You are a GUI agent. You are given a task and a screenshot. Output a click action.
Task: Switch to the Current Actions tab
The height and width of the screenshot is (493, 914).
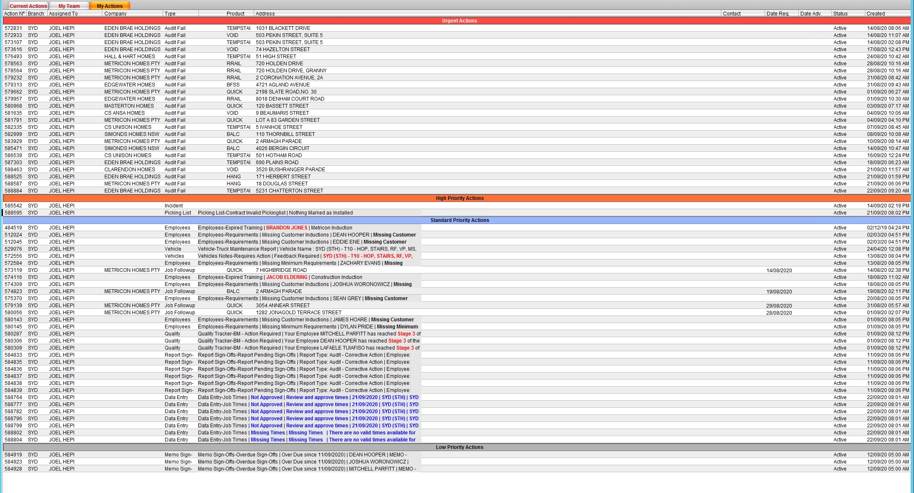click(28, 6)
